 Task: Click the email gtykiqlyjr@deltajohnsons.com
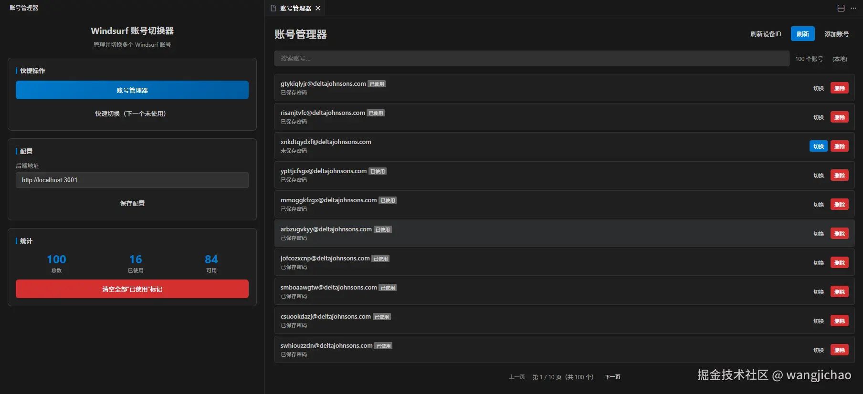coord(323,83)
